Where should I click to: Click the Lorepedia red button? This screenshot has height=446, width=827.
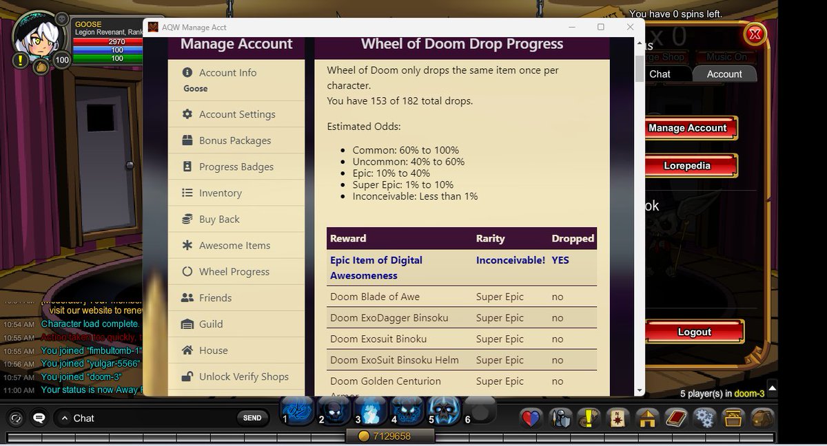pos(688,166)
